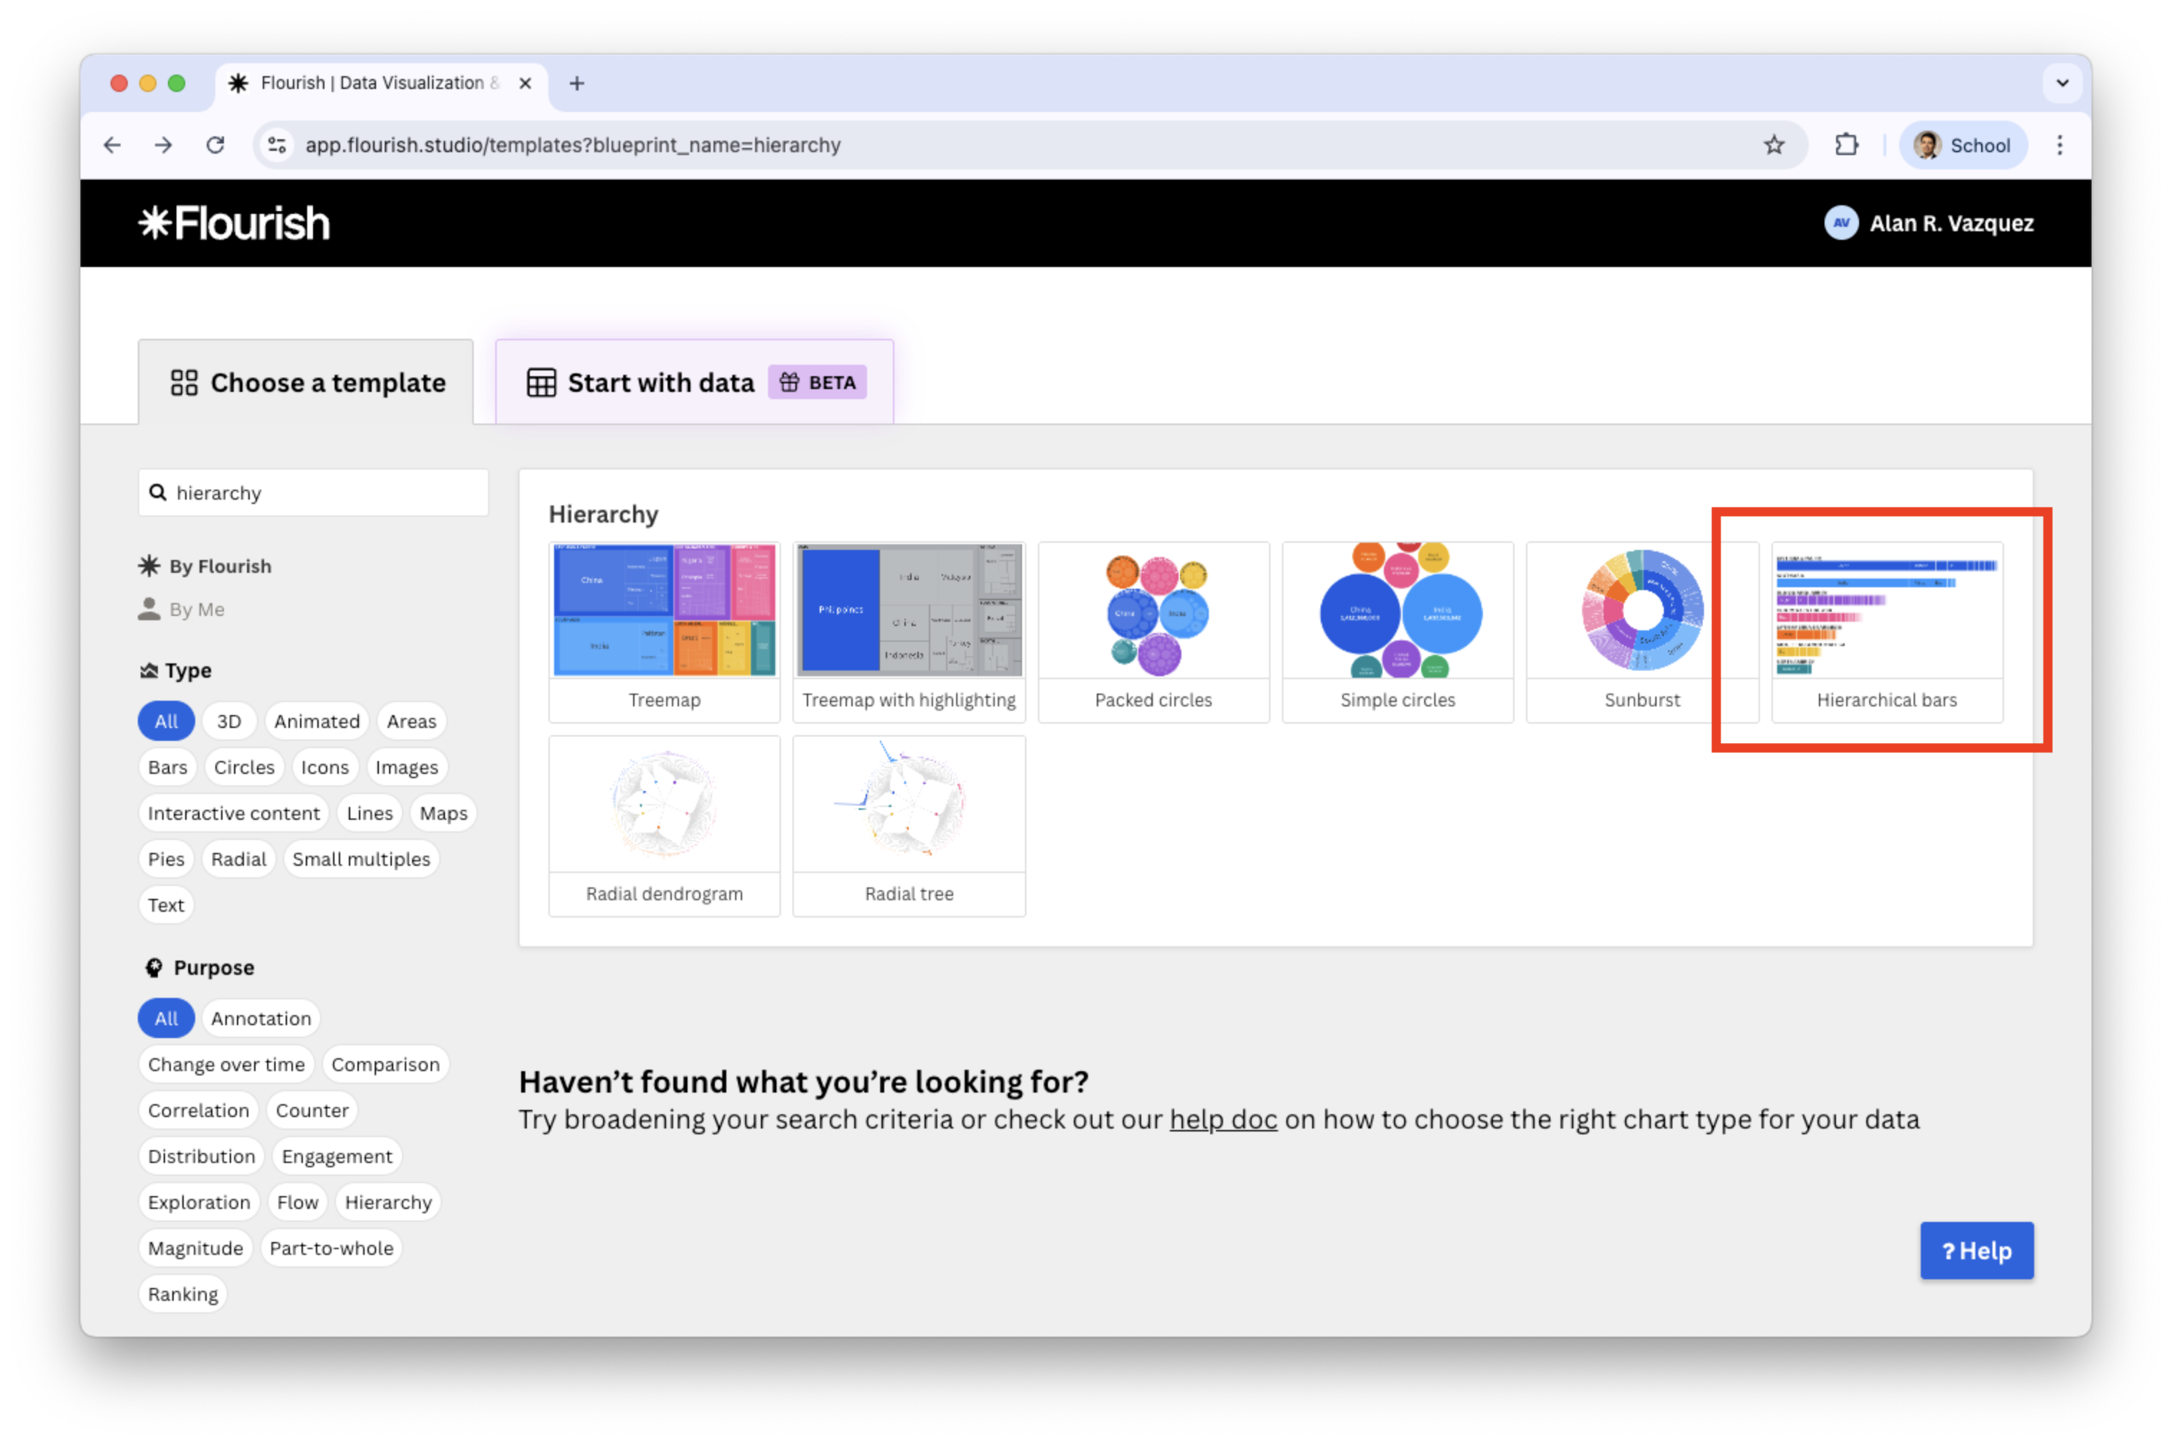The height and width of the screenshot is (1443, 2172).
Task: Open the help doc link
Action: pos(1222,1120)
